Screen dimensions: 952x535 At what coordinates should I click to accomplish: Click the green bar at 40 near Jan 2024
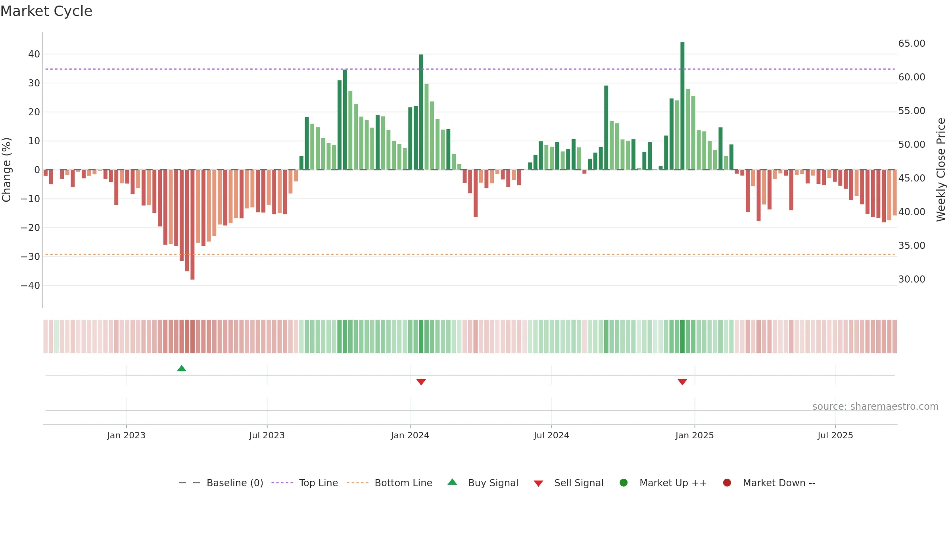pyautogui.click(x=421, y=112)
